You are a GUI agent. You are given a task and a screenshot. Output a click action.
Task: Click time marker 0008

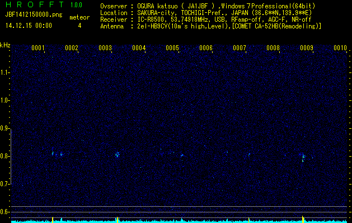[x=273, y=48]
